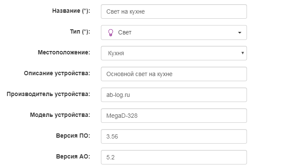Open the Местоположение select arrow

[243, 53]
